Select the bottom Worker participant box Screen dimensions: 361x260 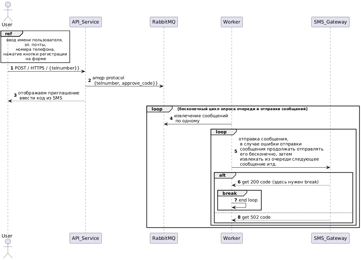pyautogui.click(x=232, y=238)
